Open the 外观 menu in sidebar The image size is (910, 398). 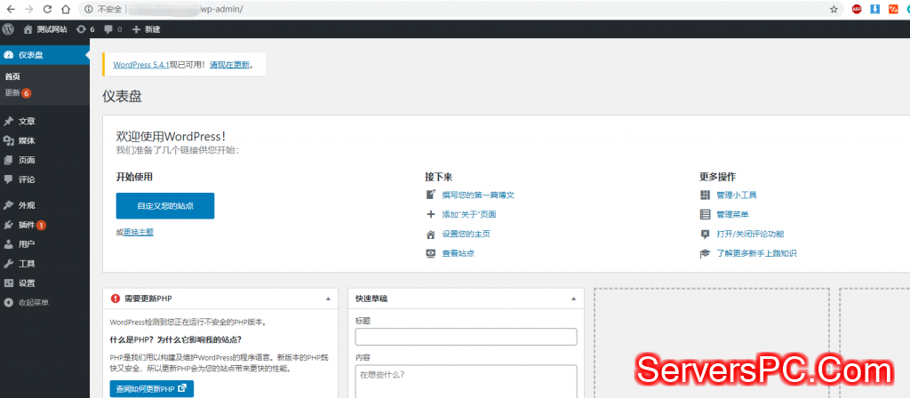tap(27, 205)
